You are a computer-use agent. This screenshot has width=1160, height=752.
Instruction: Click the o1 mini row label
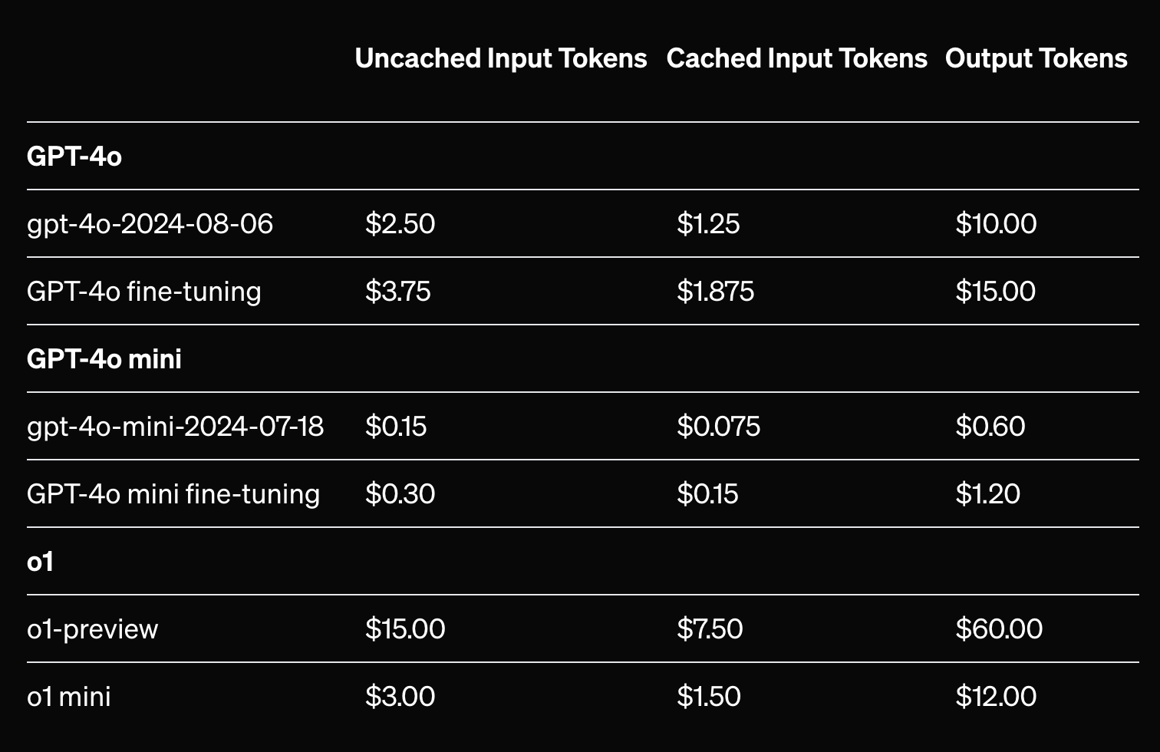point(69,697)
